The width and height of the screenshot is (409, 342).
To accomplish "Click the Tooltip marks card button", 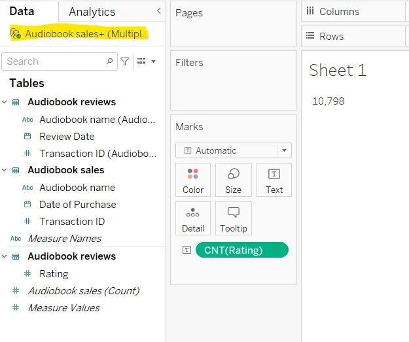I will 234,218.
